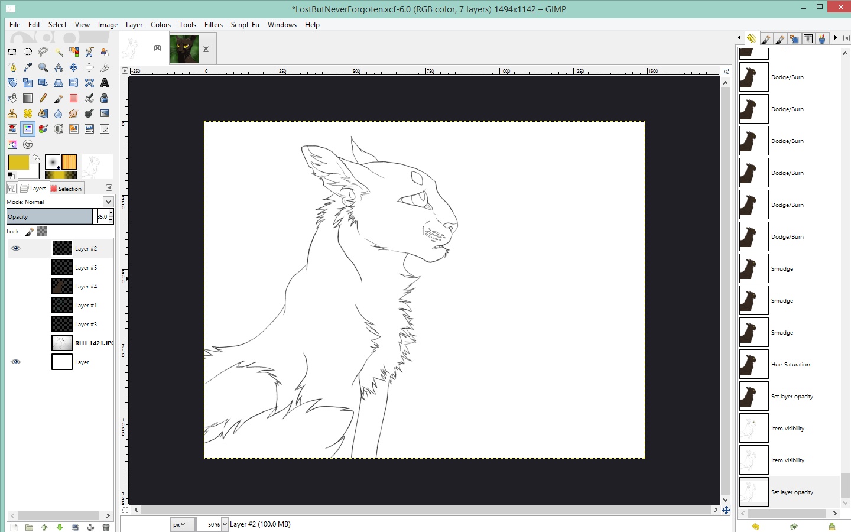
Task: Select the Airbrush tool
Action: pyautogui.click(x=89, y=98)
